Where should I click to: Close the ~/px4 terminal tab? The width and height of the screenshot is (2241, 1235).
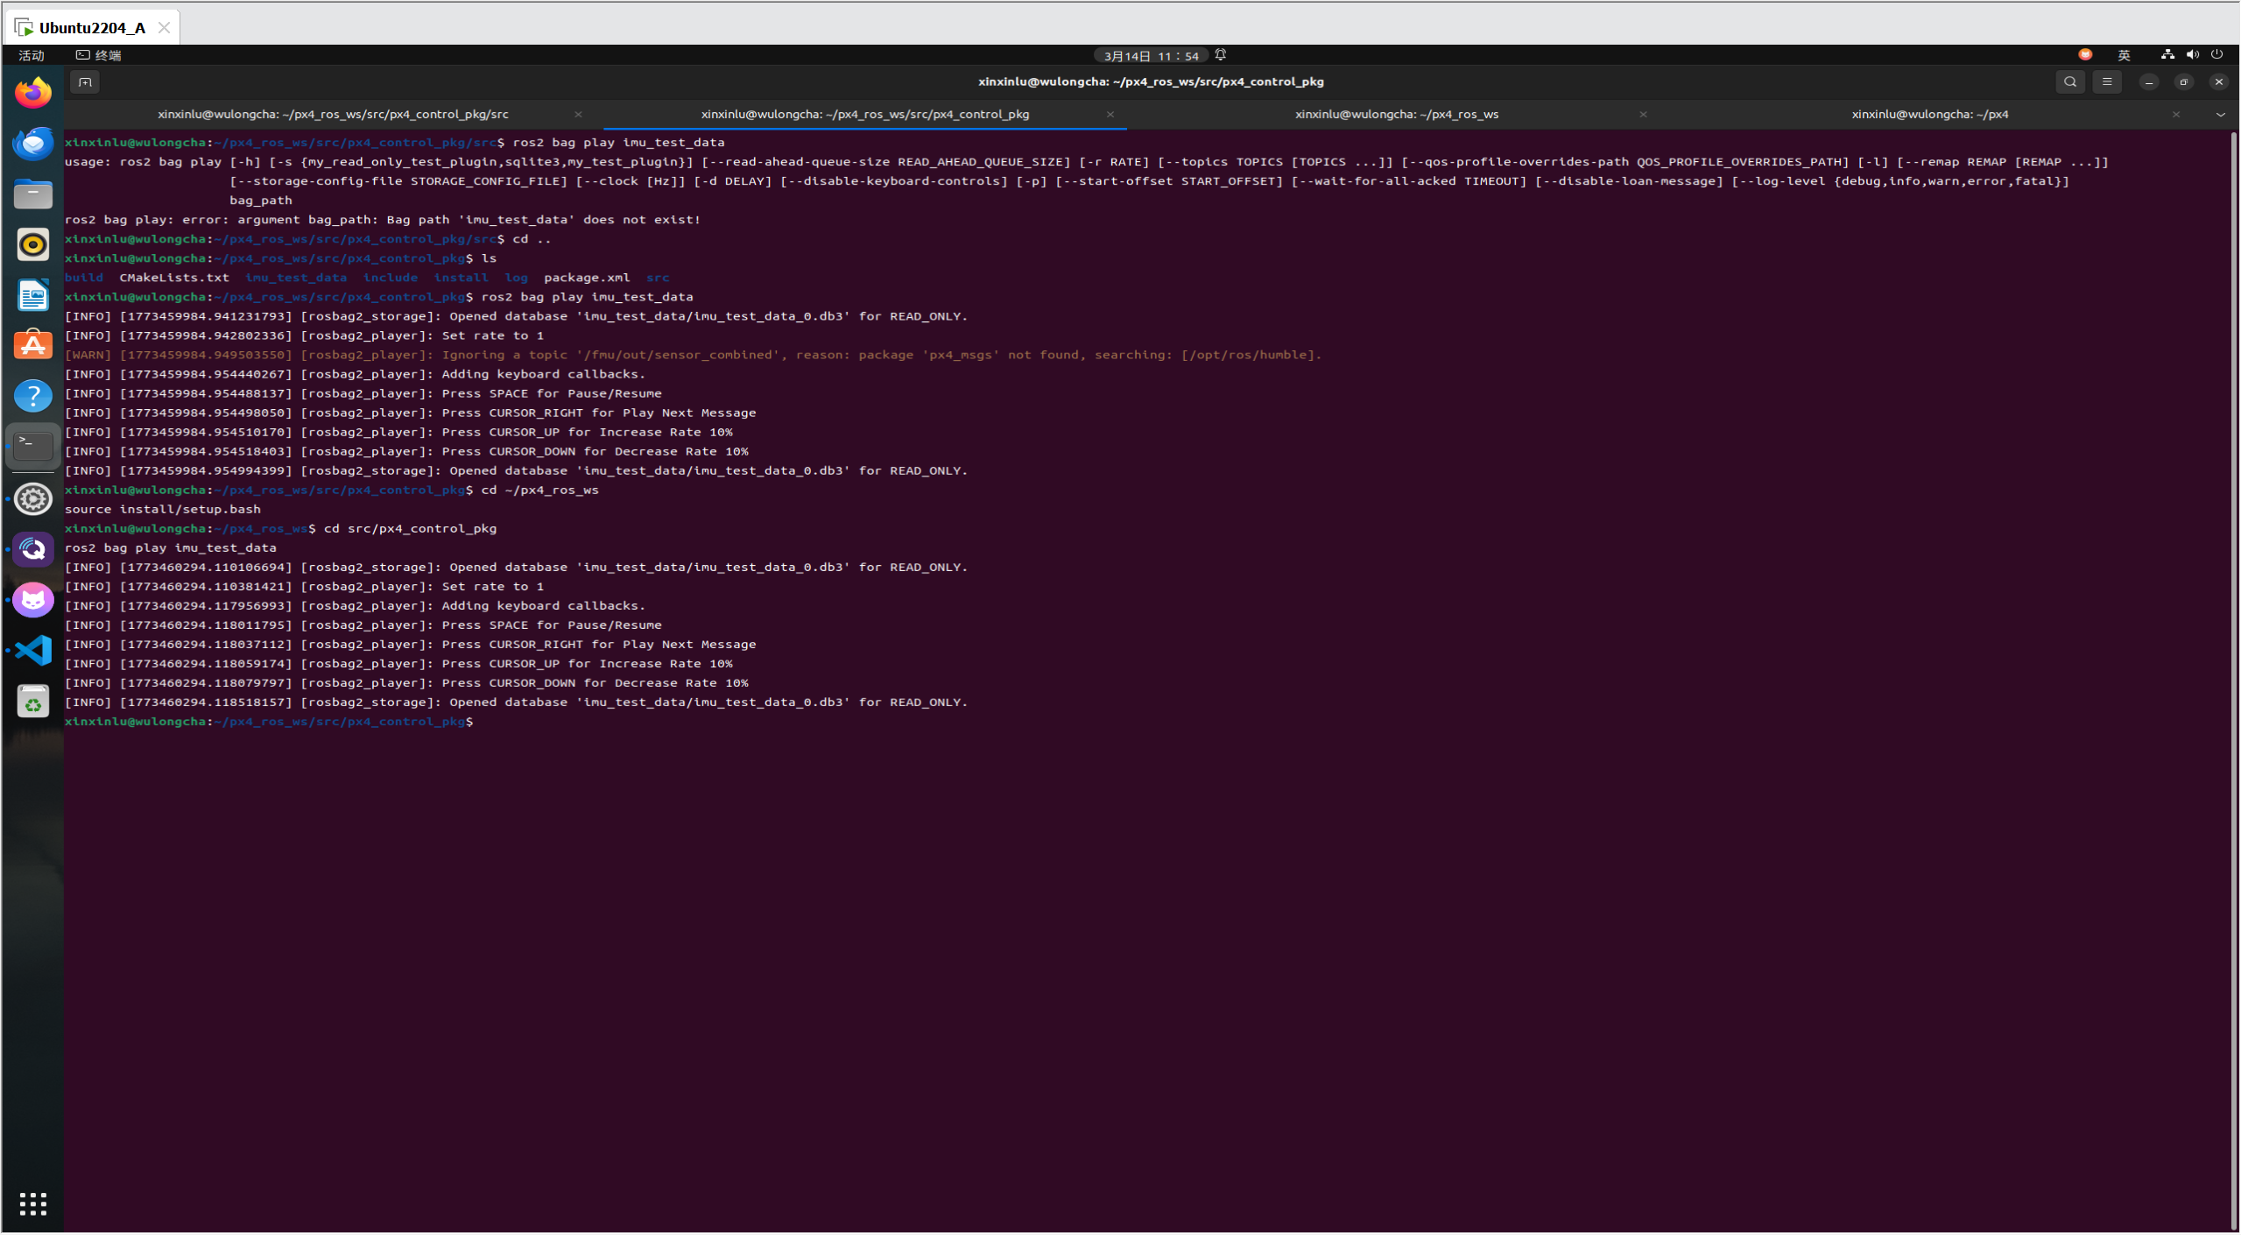click(2175, 115)
